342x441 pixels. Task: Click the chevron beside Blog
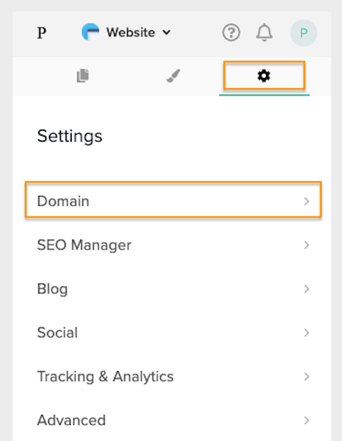pos(307,289)
